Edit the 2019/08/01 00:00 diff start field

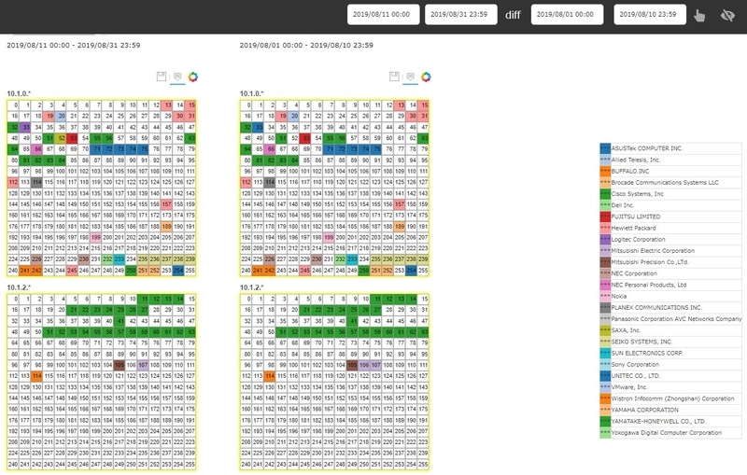pyautogui.click(x=567, y=14)
